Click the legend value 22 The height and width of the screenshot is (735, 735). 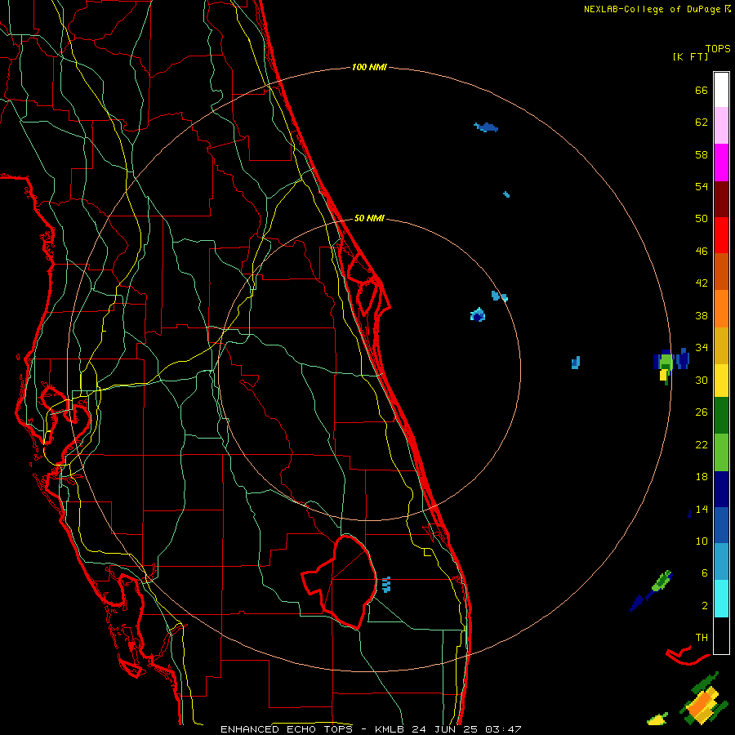702,444
